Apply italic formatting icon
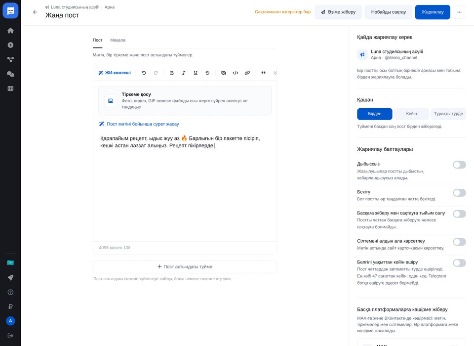 (x=184, y=73)
